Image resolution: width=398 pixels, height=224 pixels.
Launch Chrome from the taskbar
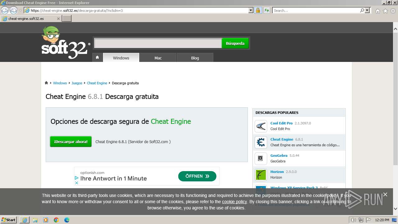(x=56, y=220)
